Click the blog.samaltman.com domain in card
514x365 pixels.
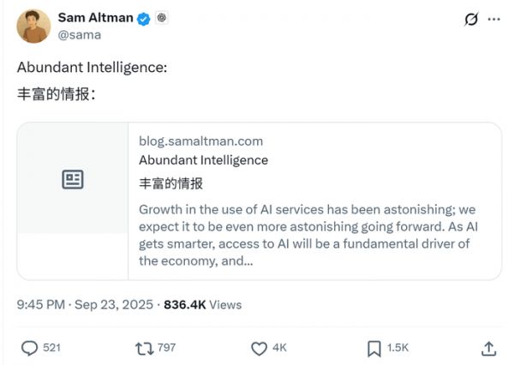click(200, 141)
